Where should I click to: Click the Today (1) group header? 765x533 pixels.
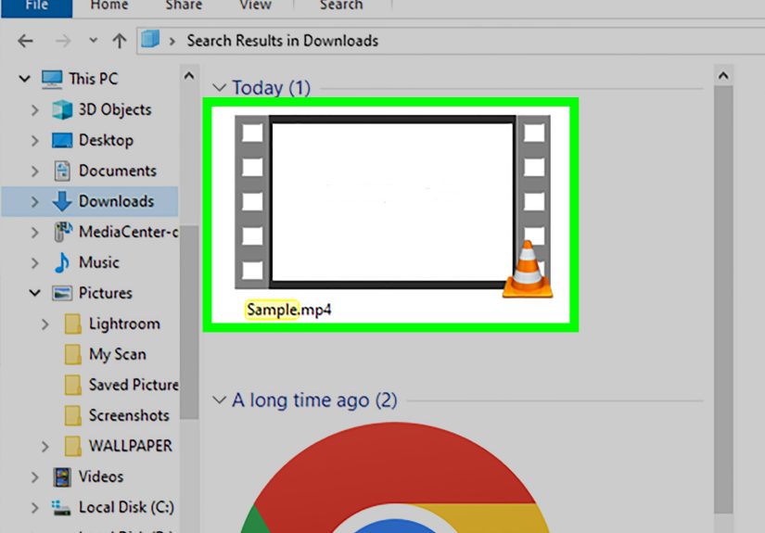(x=272, y=88)
